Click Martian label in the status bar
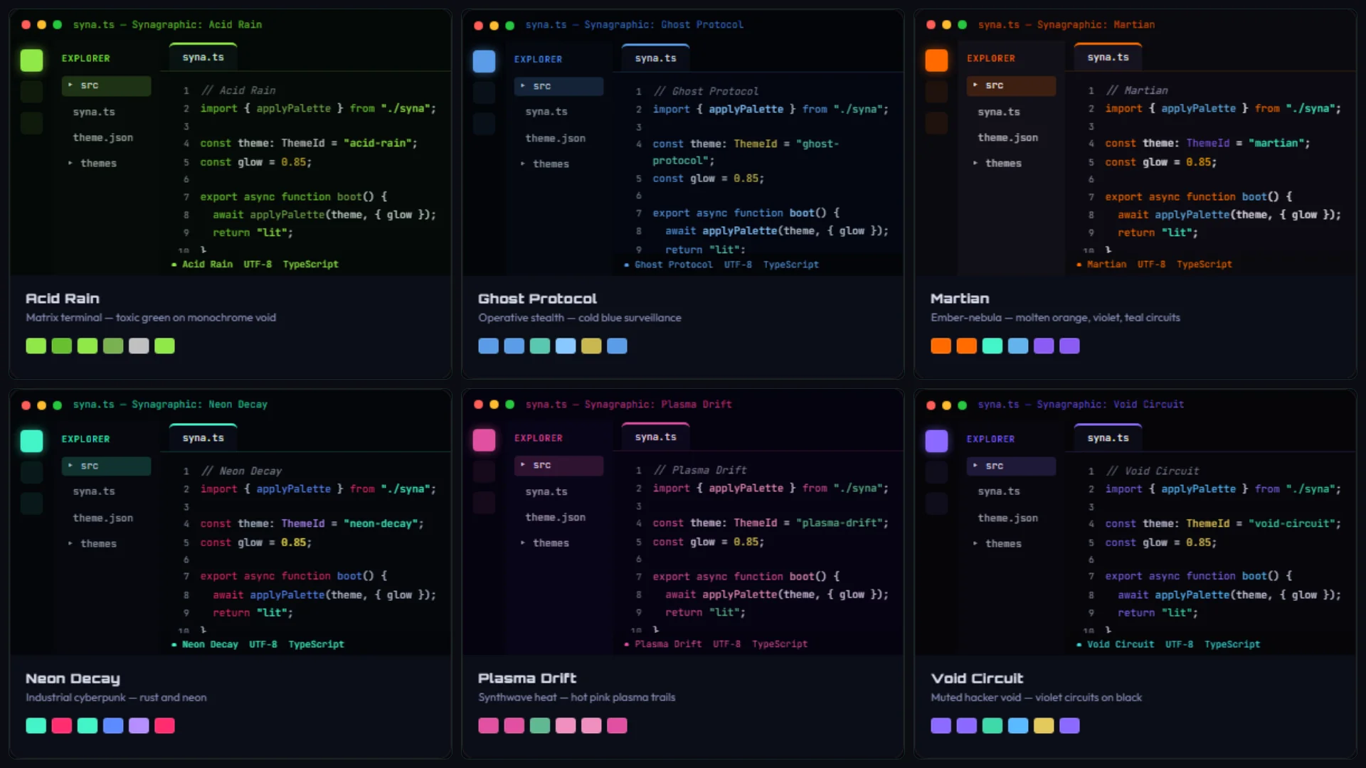 (x=1106, y=264)
